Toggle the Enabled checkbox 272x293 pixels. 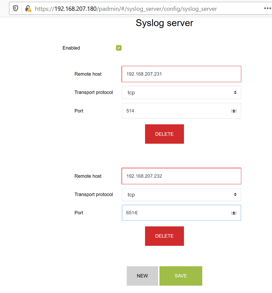(x=119, y=48)
